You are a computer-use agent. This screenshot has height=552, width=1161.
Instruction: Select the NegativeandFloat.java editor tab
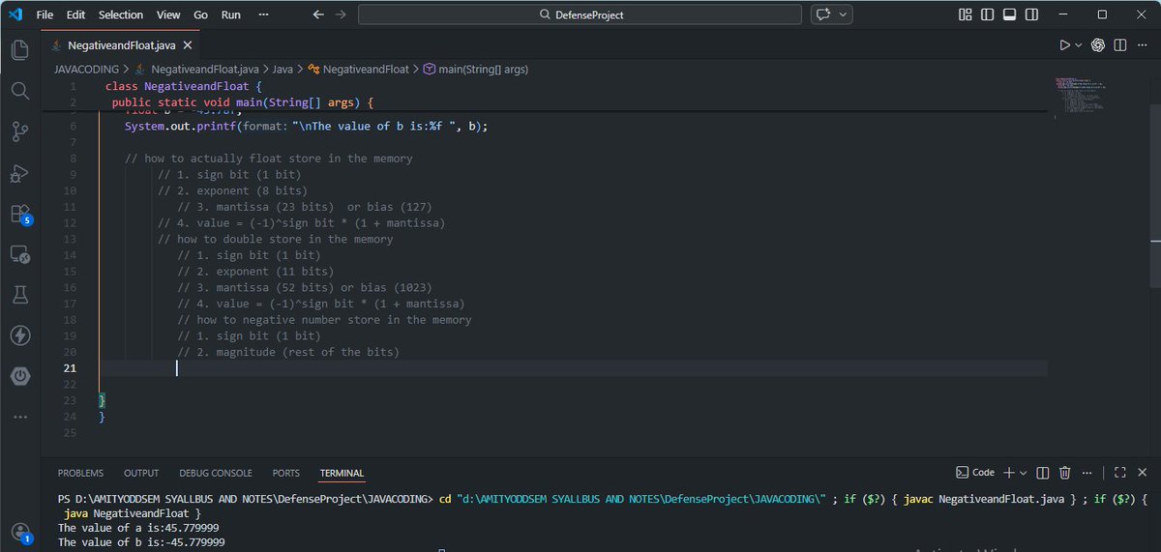pyautogui.click(x=120, y=45)
